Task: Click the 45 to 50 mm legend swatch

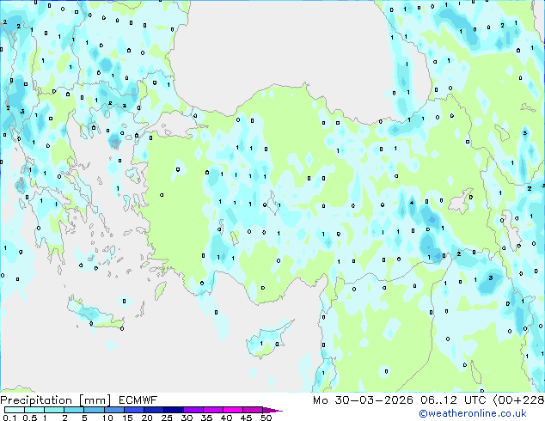Action: pyautogui.click(x=253, y=410)
